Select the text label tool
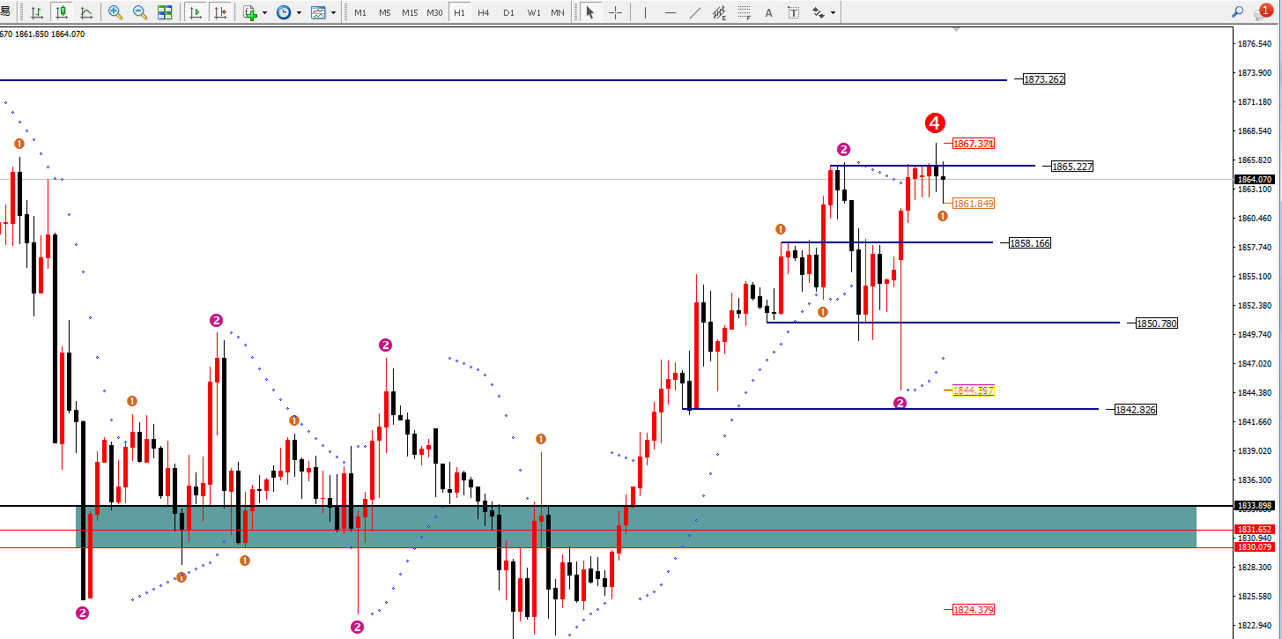The image size is (1282, 639). click(794, 12)
